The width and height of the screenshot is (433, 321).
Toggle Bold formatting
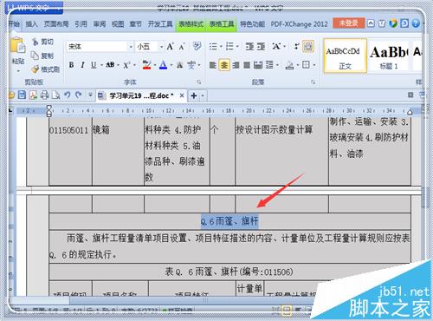pos(71,65)
